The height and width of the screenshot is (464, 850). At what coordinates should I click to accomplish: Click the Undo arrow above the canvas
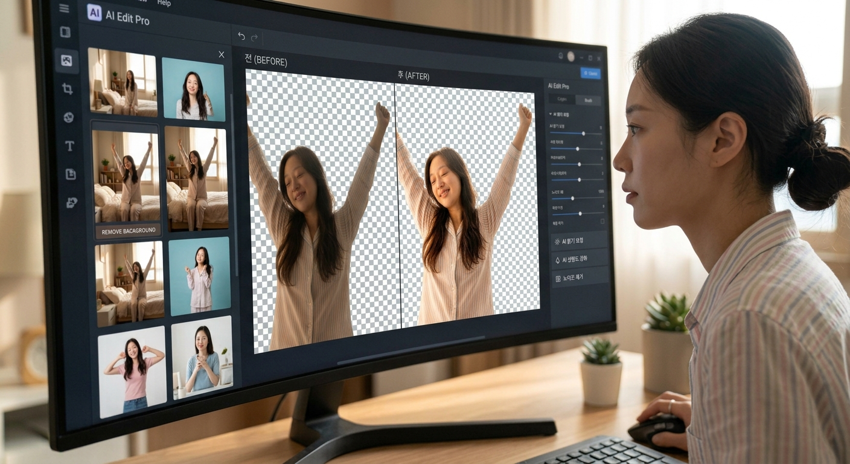241,36
